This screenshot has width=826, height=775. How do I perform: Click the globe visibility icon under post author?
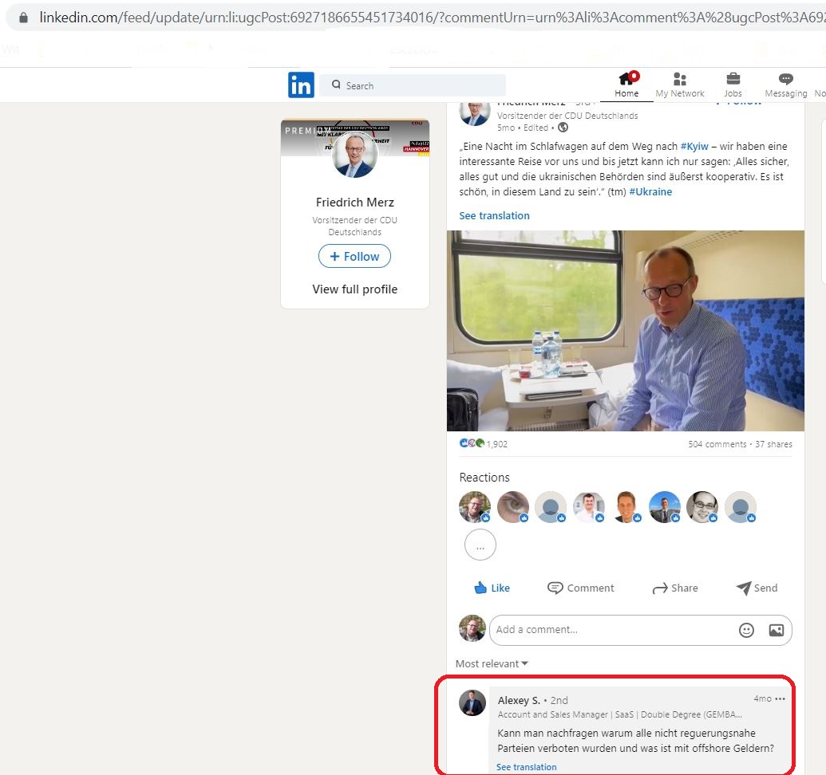pyautogui.click(x=563, y=128)
